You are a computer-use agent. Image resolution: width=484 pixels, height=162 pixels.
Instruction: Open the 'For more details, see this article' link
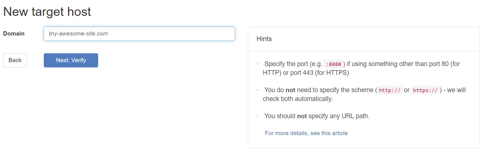[x=306, y=133]
